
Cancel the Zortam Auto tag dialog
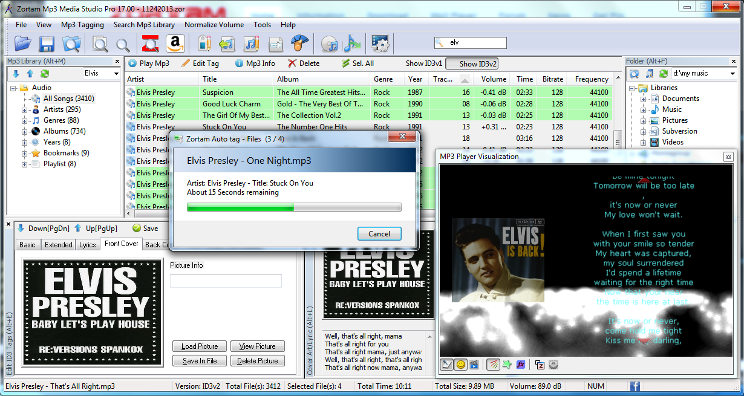(379, 234)
